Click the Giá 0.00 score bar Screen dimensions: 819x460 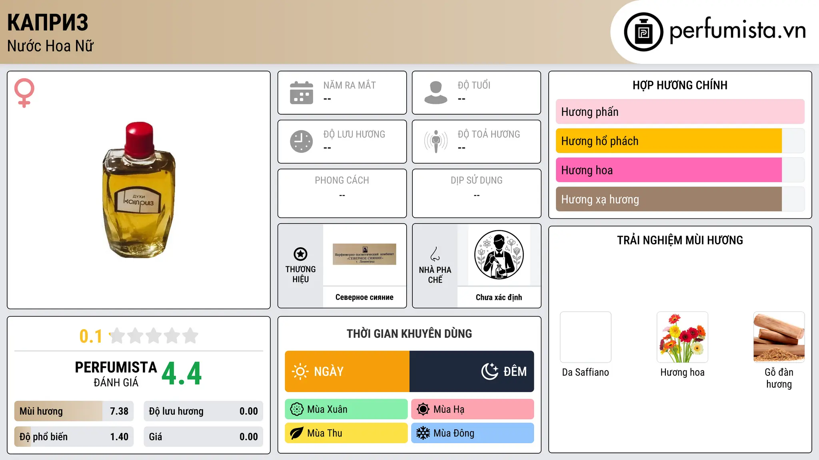pyautogui.click(x=203, y=437)
